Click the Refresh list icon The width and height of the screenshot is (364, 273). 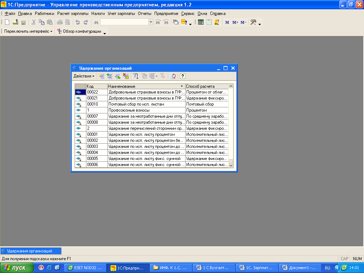click(x=173, y=76)
